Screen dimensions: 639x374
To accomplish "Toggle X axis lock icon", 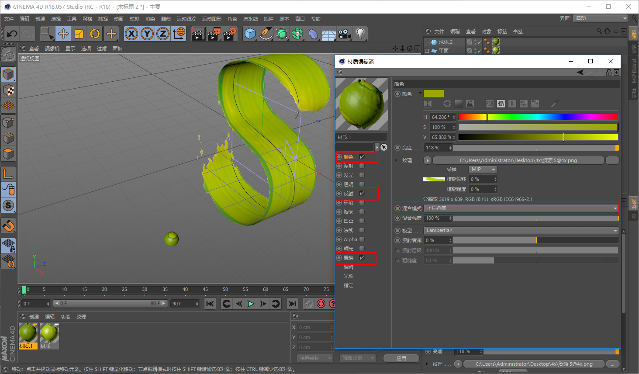I will (x=131, y=34).
